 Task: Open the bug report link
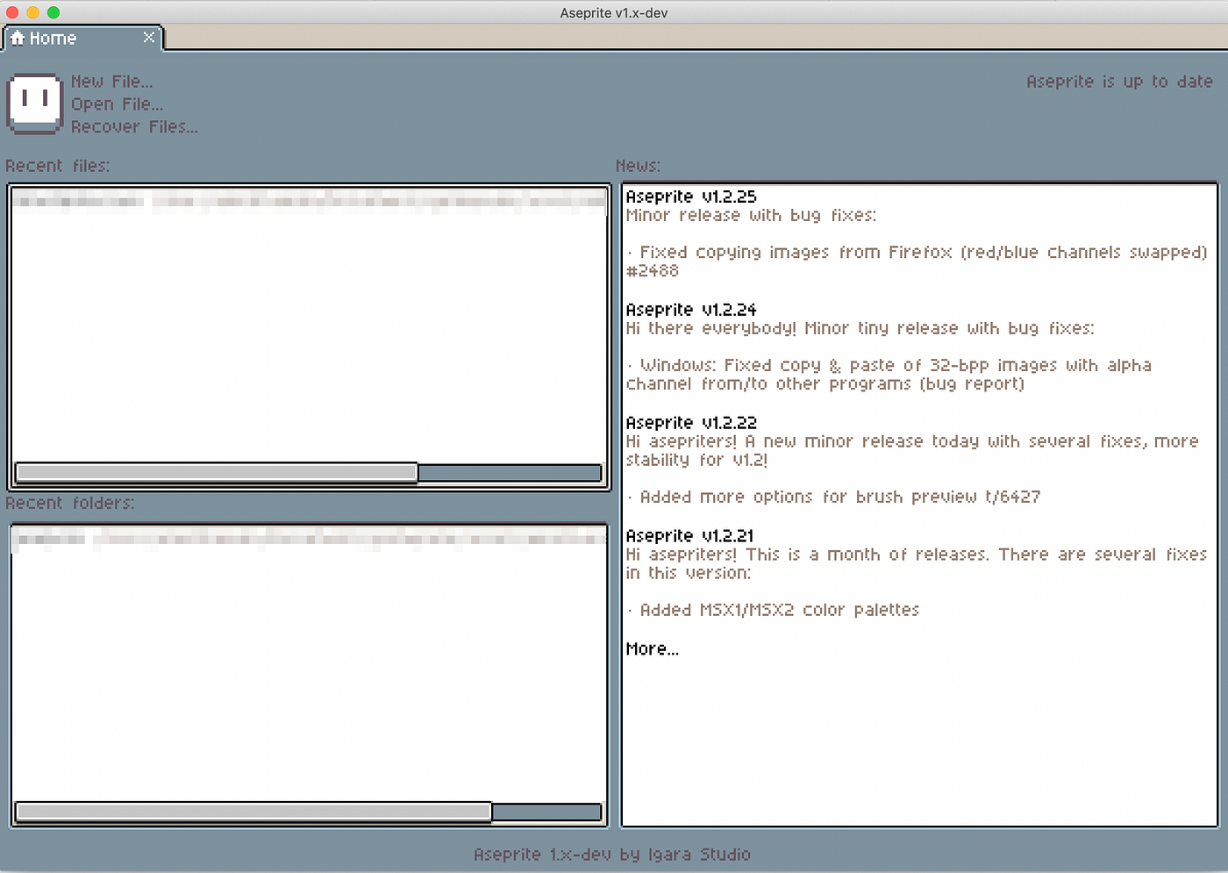coord(975,384)
